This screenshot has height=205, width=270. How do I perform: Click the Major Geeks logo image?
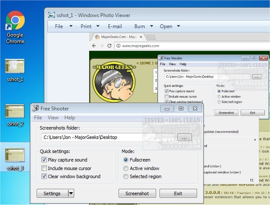click(x=114, y=82)
